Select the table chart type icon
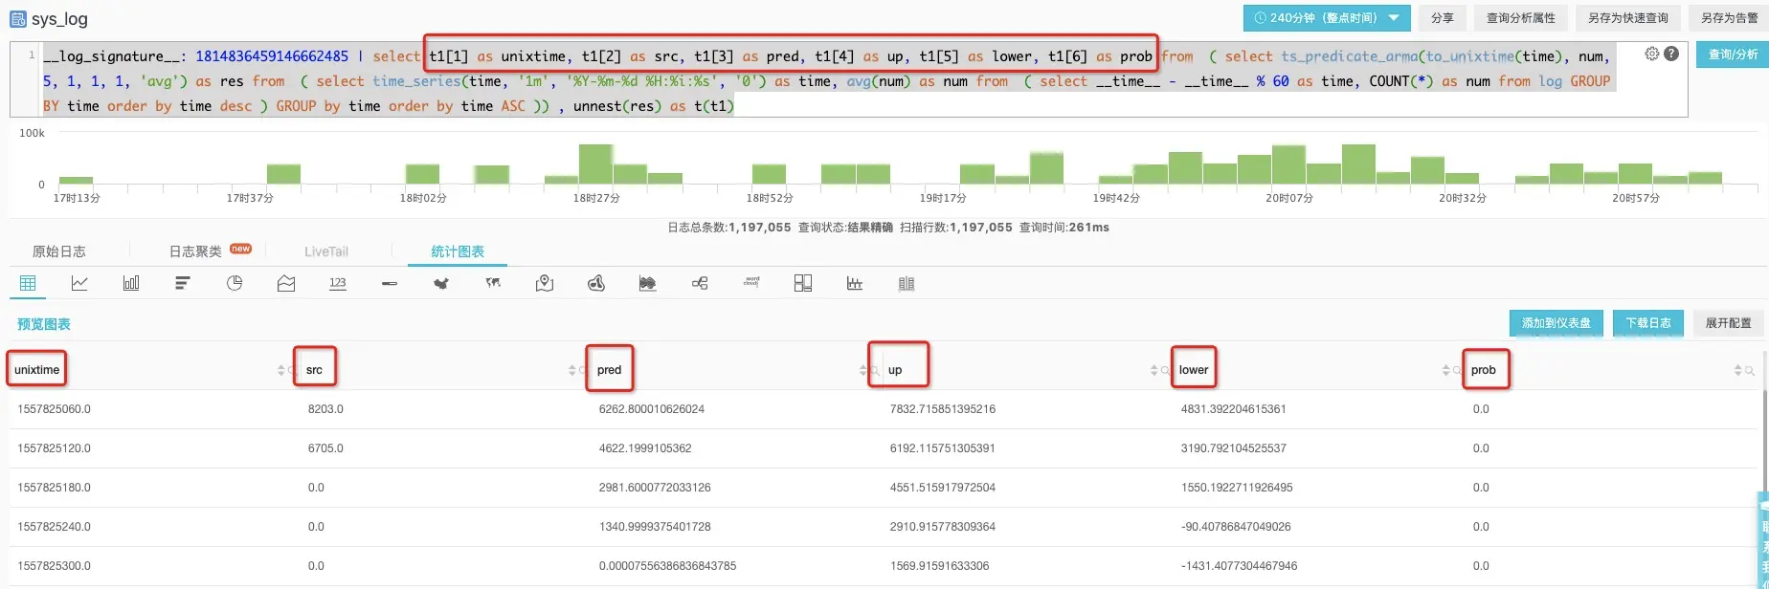 click(x=28, y=283)
